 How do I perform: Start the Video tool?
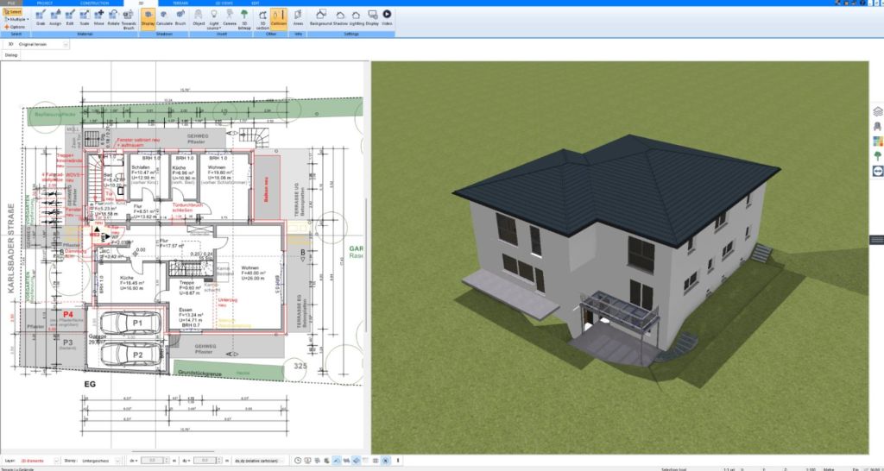[387, 17]
